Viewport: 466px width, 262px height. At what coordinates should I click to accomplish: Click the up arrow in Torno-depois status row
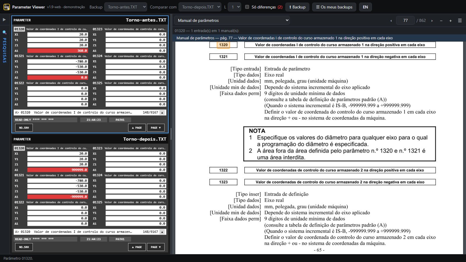pyautogui.click(x=162, y=232)
